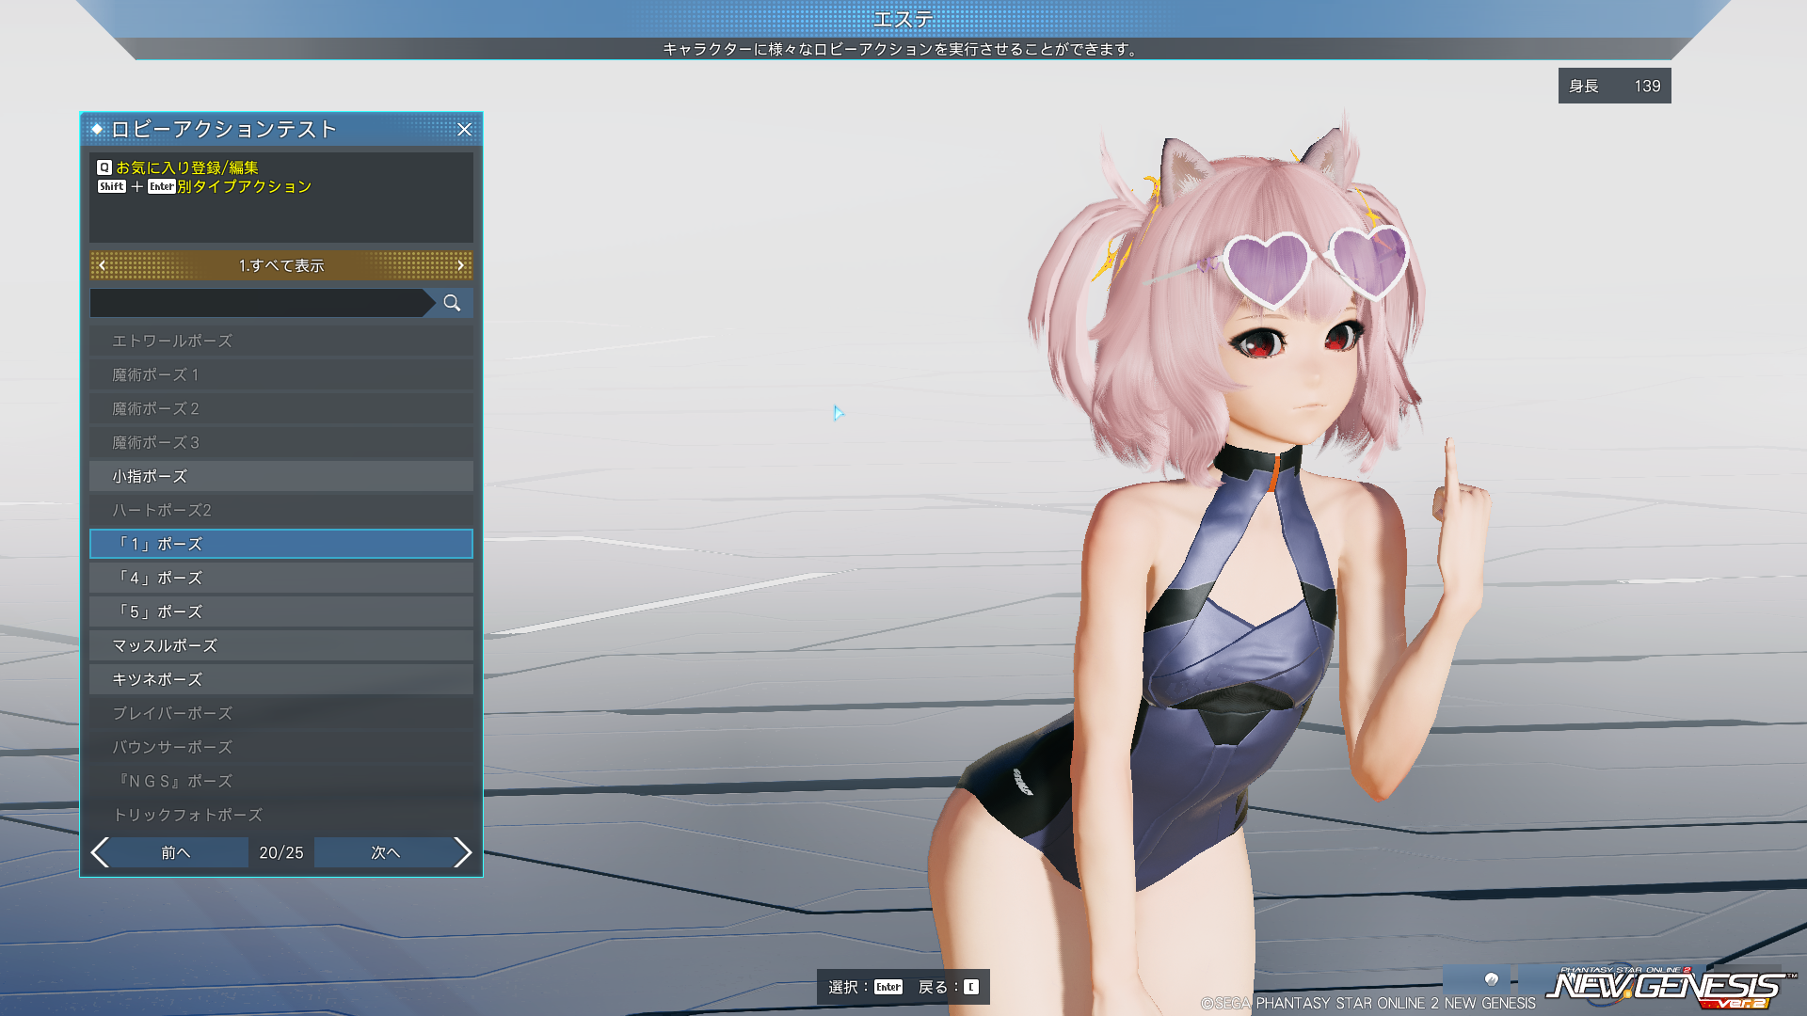The image size is (1807, 1016).
Task: Close the ロビーアクションテスト panel
Action: [465, 129]
